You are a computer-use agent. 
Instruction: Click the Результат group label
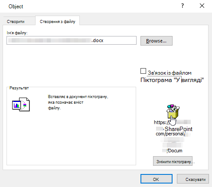pos(19,88)
